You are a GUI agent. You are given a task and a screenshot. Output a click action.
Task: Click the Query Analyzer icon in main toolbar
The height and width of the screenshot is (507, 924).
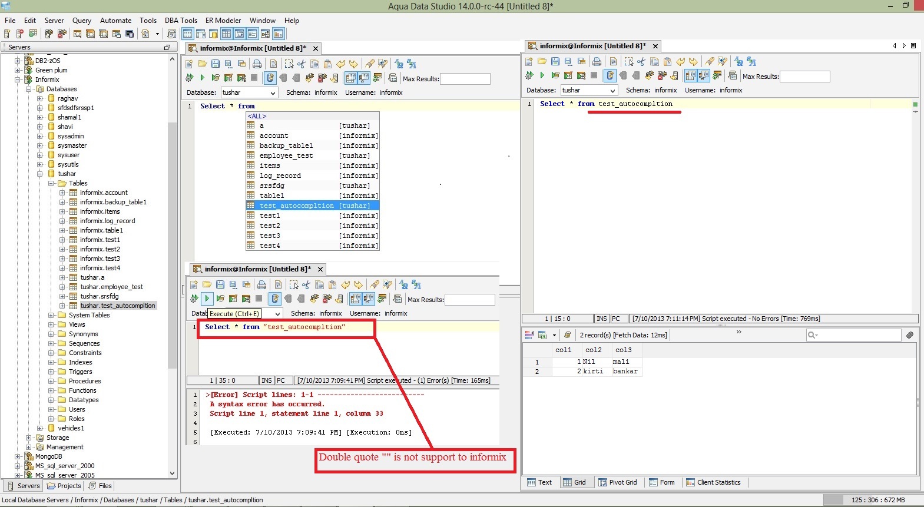tap(78, 34)
